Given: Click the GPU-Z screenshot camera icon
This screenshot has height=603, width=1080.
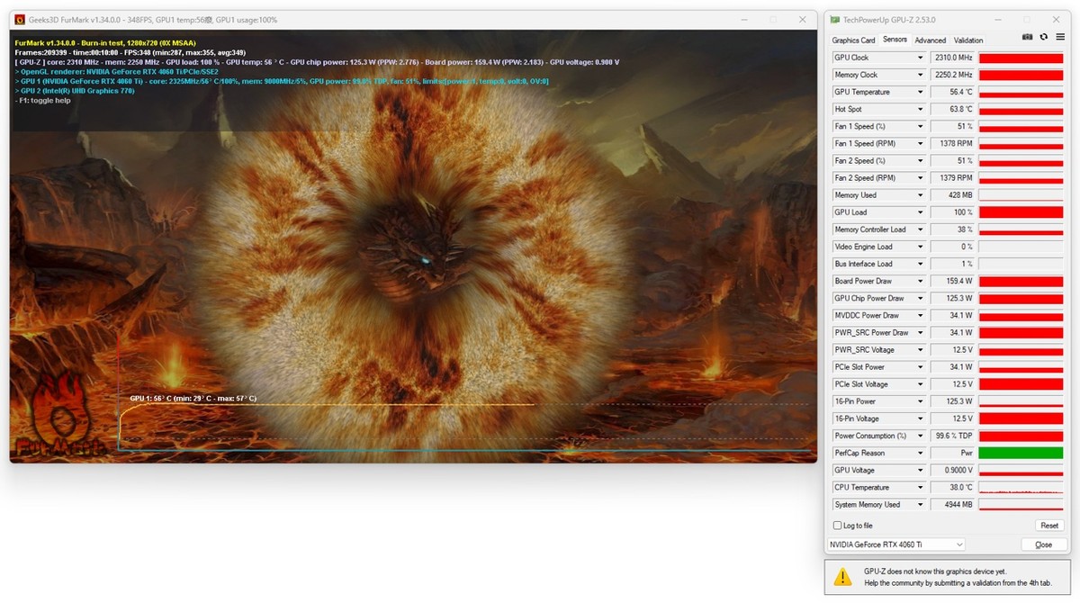Looking at the screenshot, I should [x=1028, y=37].
